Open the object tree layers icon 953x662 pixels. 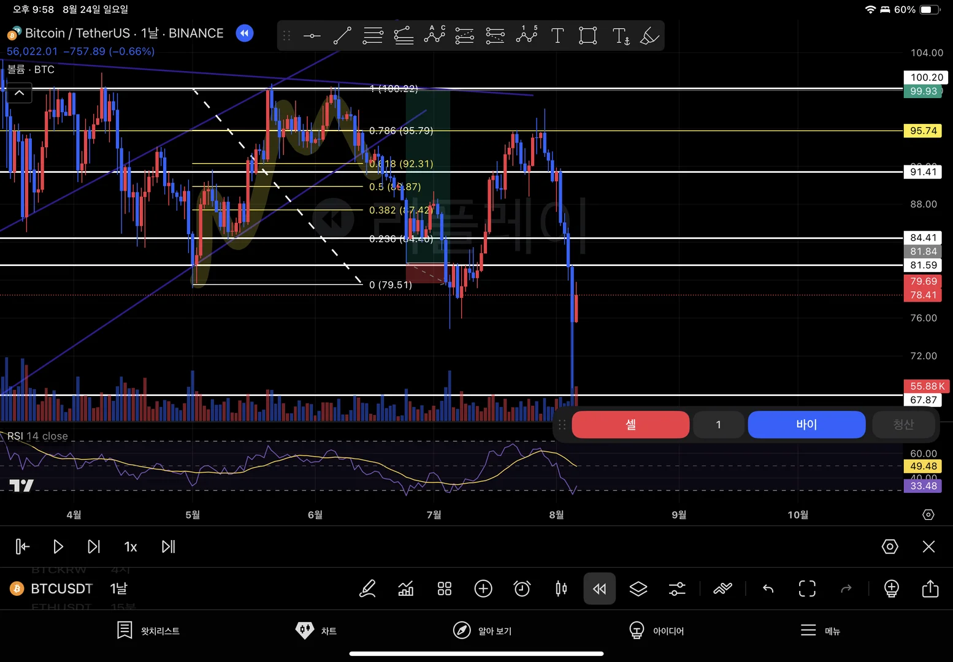pyautogui.click(x=638, y=588)
